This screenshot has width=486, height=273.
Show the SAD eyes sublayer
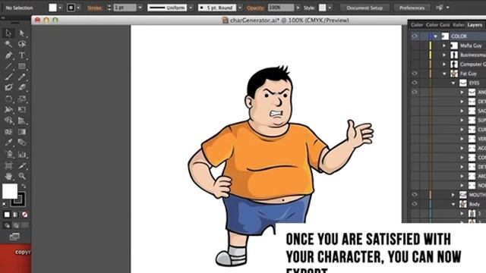tap(415, 111)
